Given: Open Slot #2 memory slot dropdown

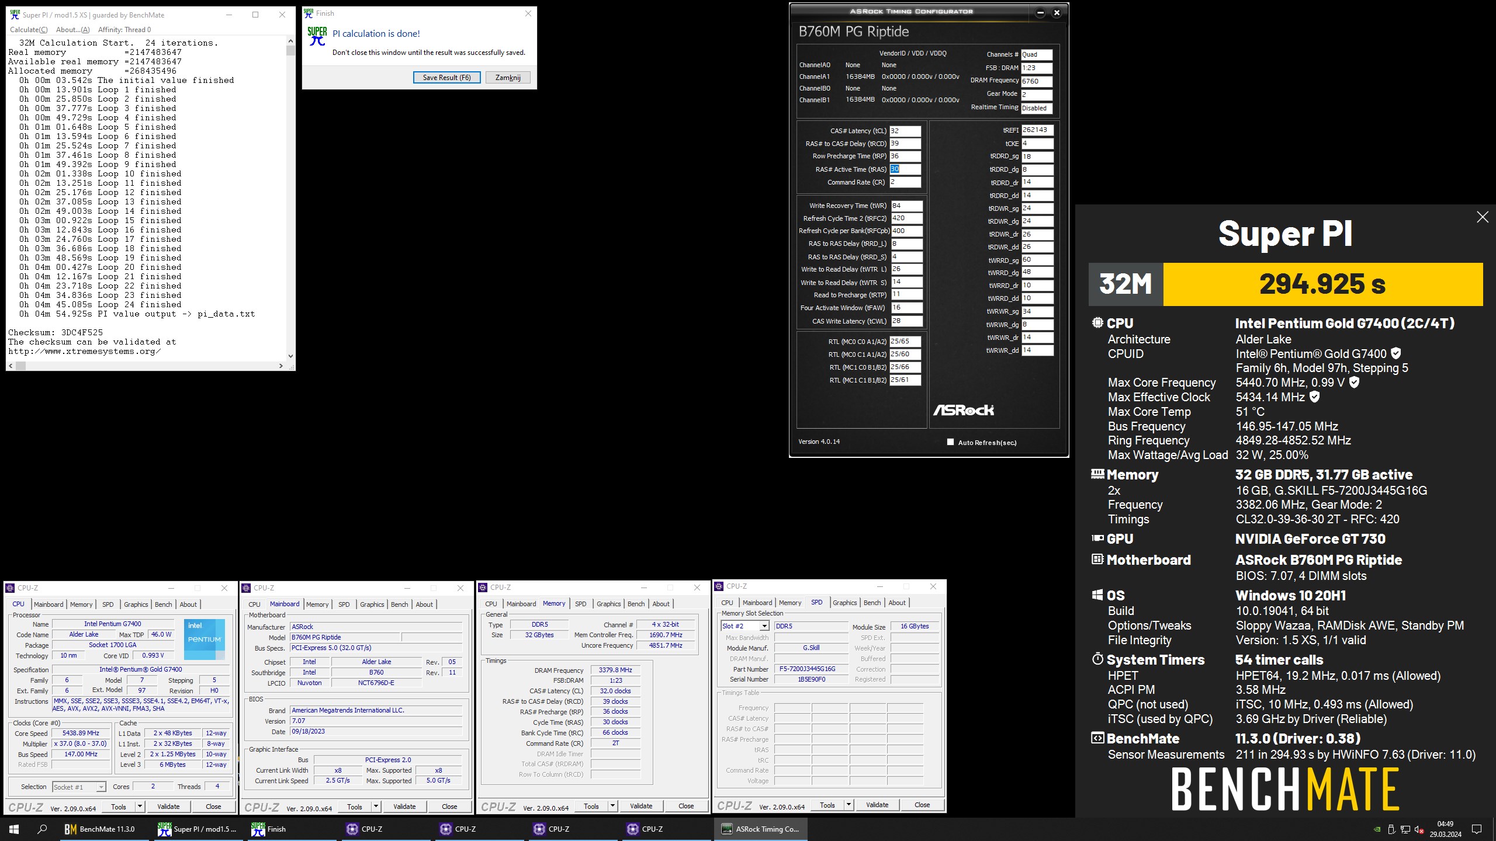Looking at the screenshot, I should 764,626.
